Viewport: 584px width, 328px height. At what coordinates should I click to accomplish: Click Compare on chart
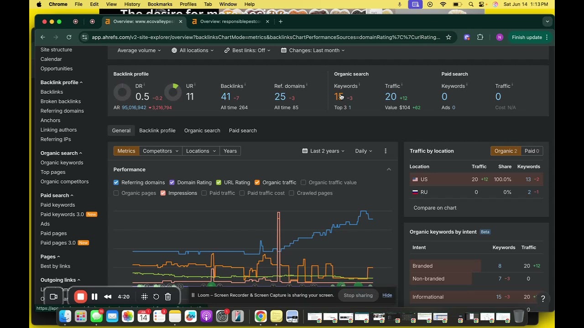(435, 208)
